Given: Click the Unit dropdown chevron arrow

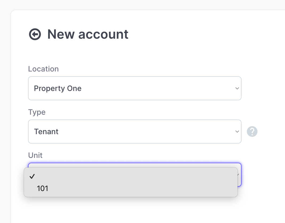Looking at the screenshot, I should (x=239, y=175).
